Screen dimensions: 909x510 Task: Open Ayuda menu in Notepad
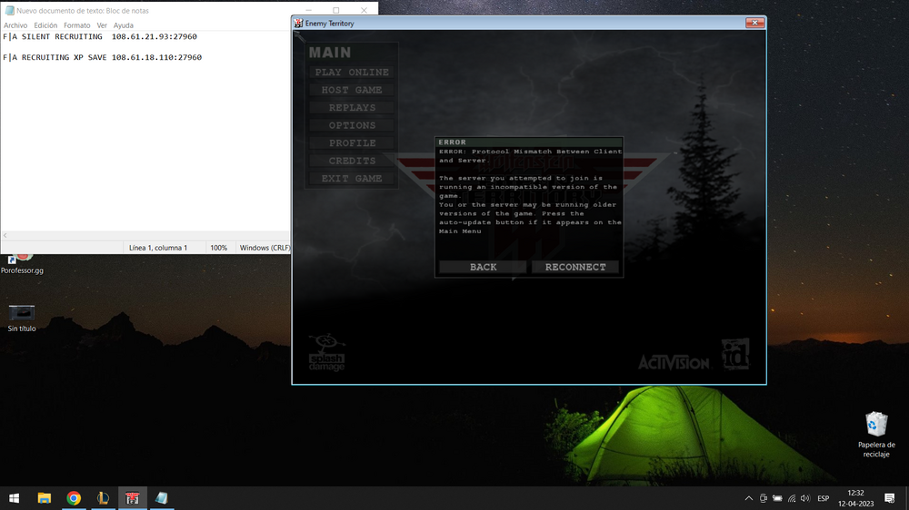123,25
